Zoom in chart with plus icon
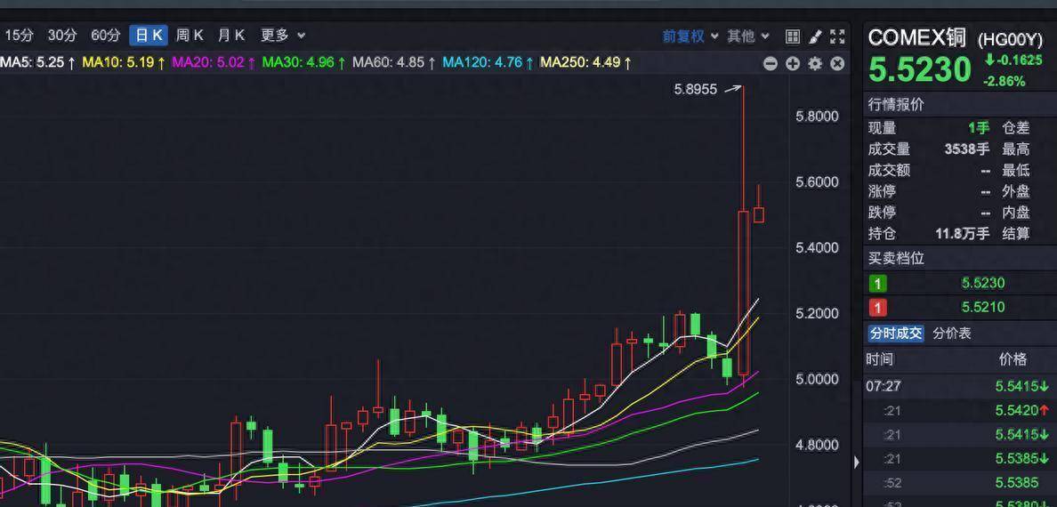 (x=793, y=63)
